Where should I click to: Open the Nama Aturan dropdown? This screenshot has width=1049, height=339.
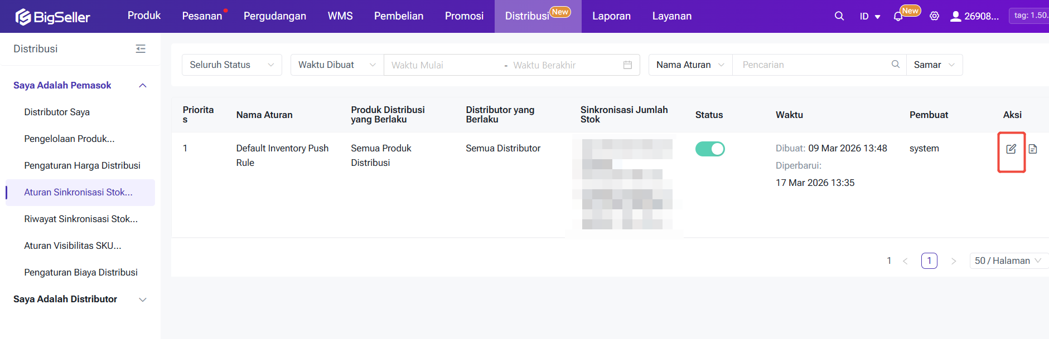point(690,65)
